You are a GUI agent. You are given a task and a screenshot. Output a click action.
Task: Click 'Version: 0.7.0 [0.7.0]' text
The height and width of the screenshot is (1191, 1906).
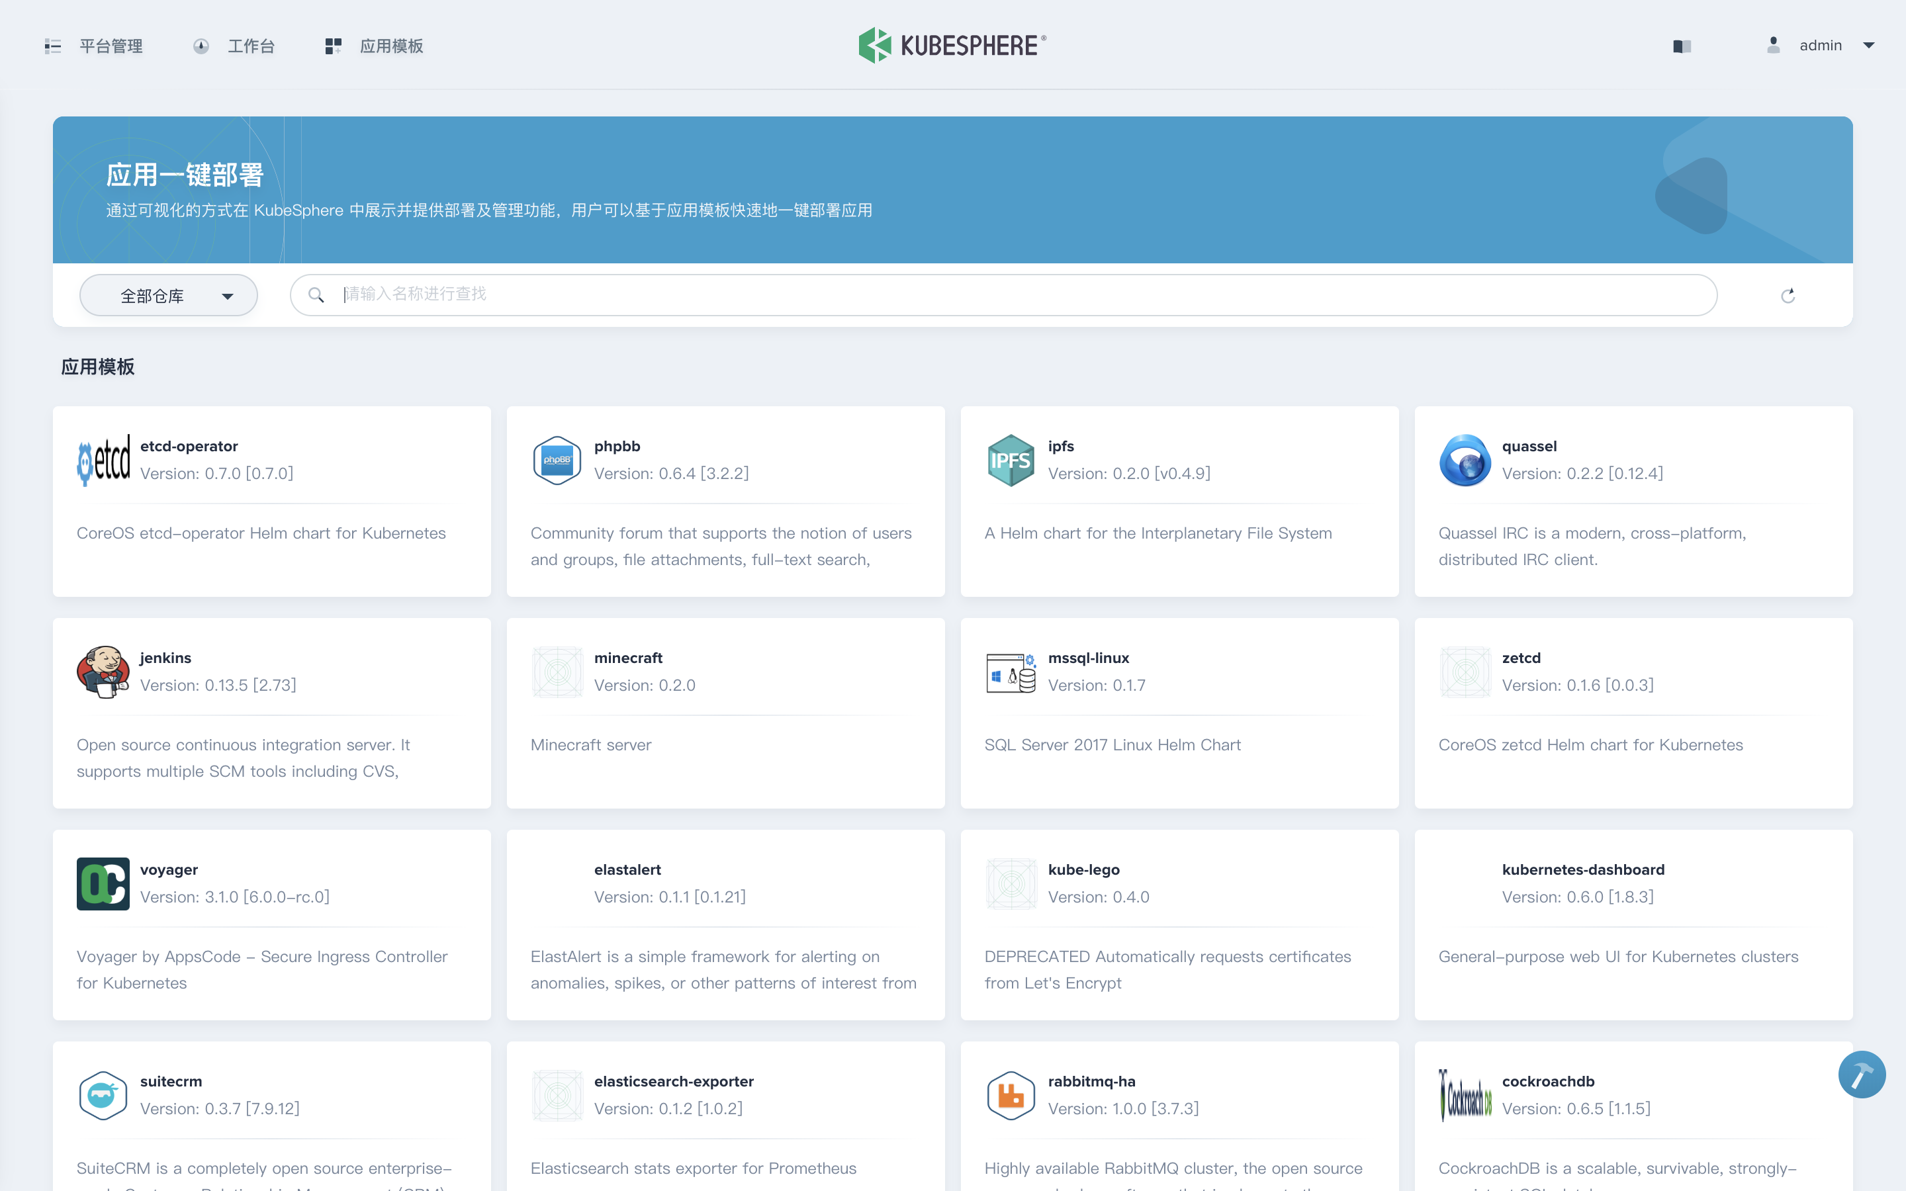coord(216,473)
